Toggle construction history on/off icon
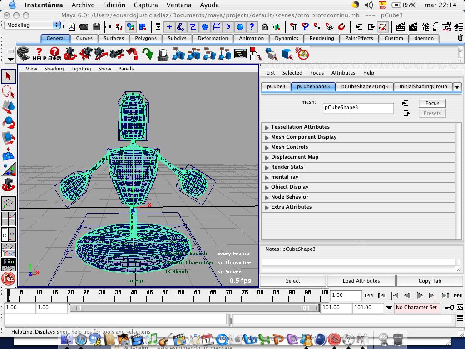The width and height of the screenshot is (465, 349). point(382,27)
